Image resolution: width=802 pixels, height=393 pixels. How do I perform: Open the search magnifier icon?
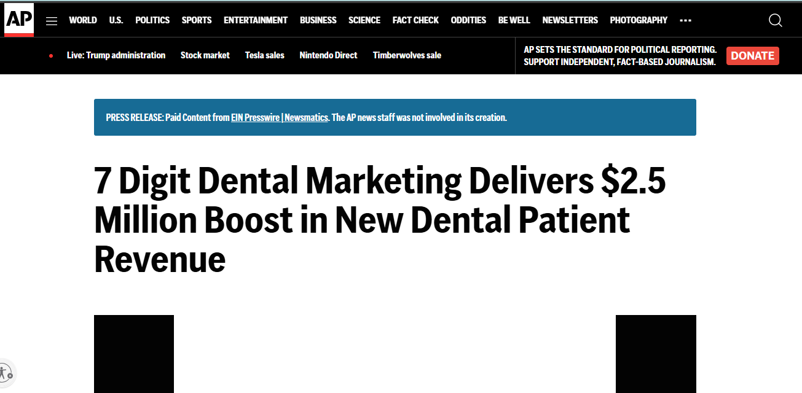tap(775, 20)
